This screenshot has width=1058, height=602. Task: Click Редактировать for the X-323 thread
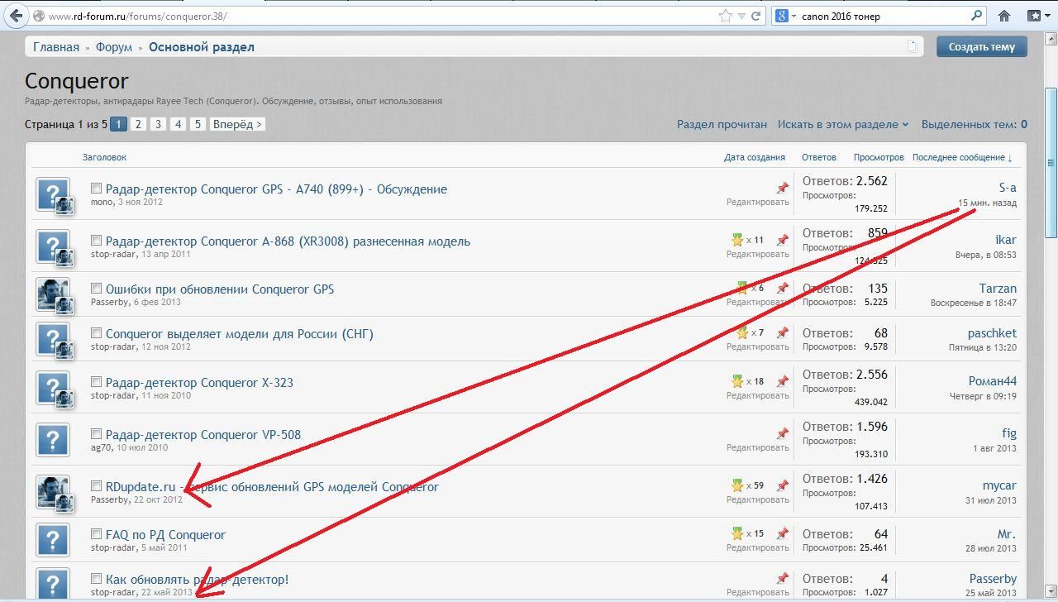click(758, 395)
